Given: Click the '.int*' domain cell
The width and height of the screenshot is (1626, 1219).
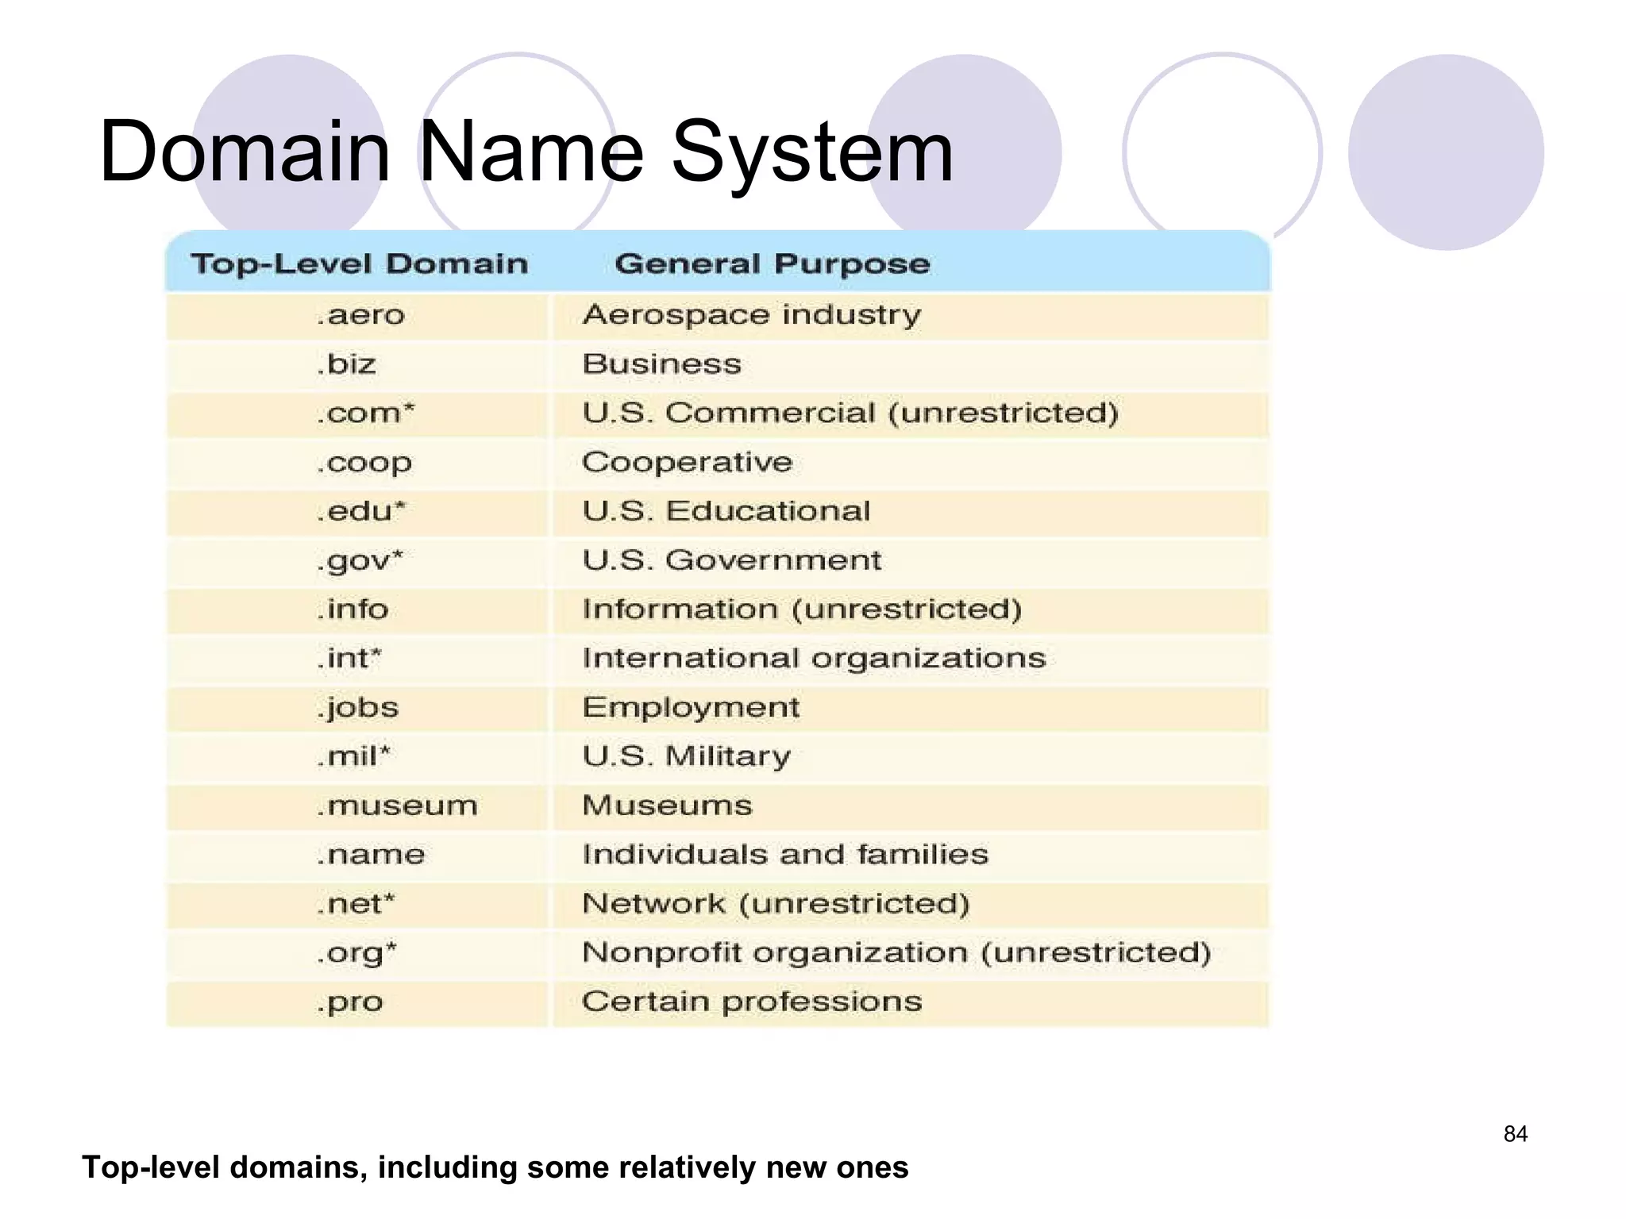Looking at the screenshot, I should (357, 659).
